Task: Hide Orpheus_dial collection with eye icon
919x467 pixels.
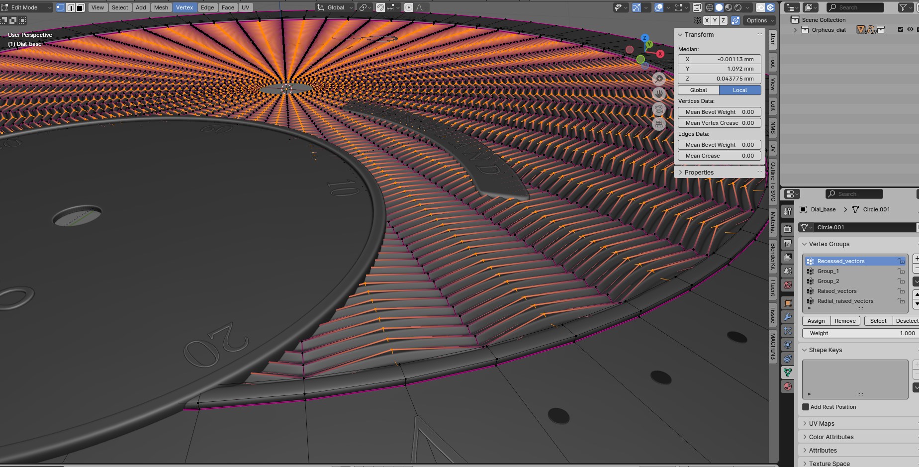Action: point(910,30)
